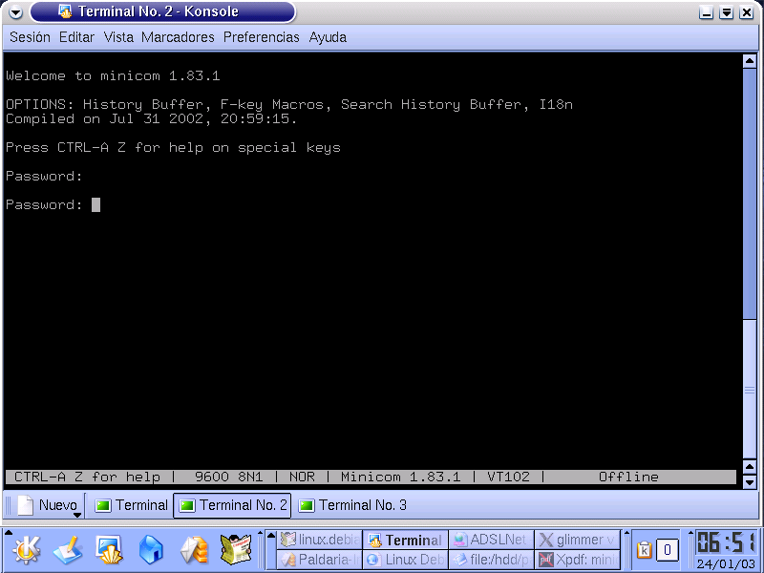Switch to ADSLNet taskbar window
Viewport: 764px width, 573px height.
pyautogui.click(x=491, y=540)
